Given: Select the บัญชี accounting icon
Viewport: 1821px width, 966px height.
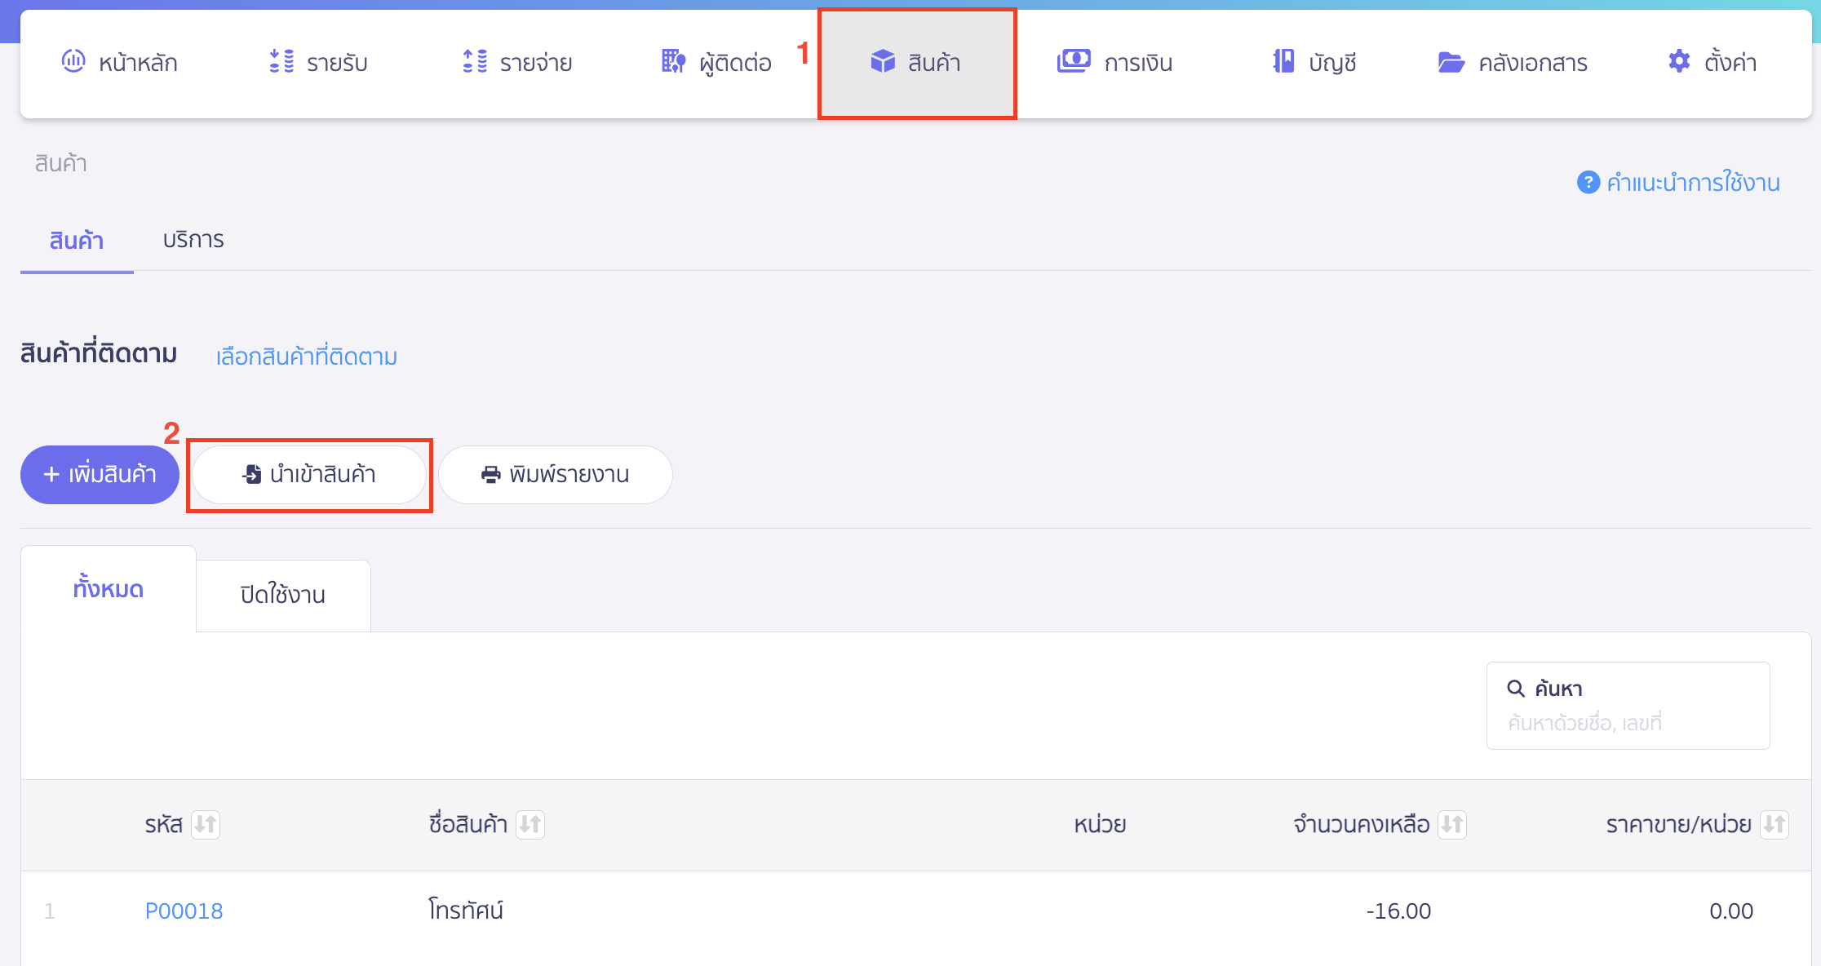Looking at the screenshot, I should point(1283,60).
